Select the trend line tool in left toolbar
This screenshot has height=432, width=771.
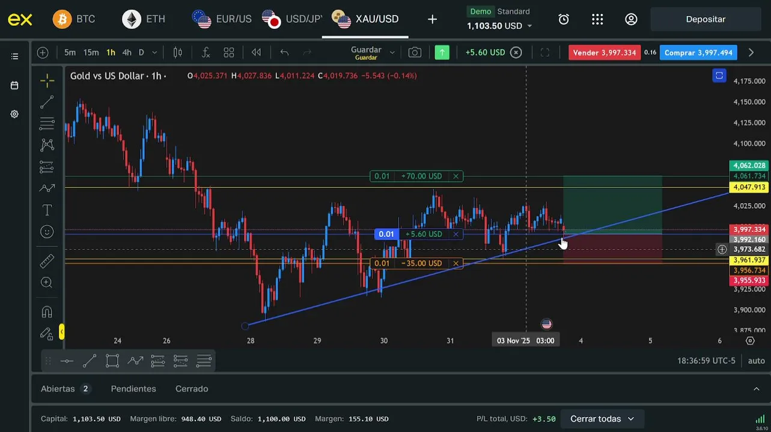point(47,102)
